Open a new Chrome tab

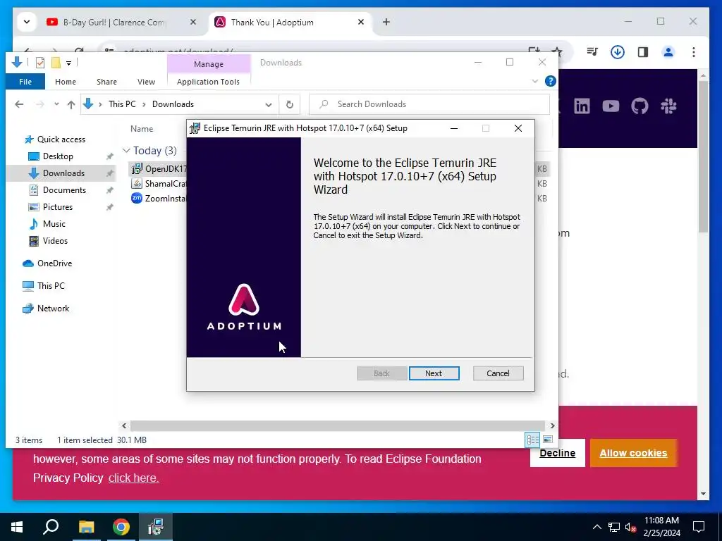coord(386,22)
